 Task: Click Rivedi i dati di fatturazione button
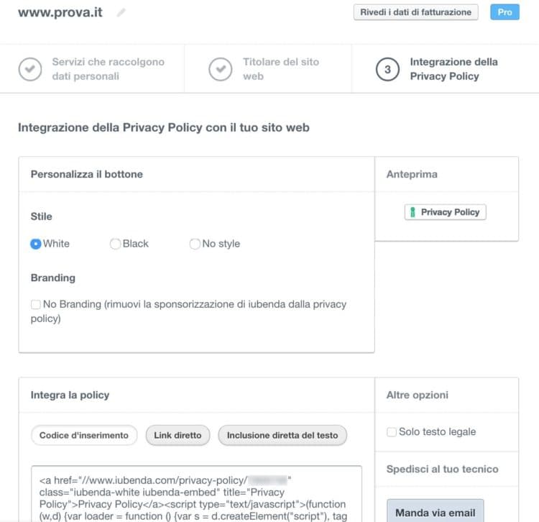click(415, 12)
